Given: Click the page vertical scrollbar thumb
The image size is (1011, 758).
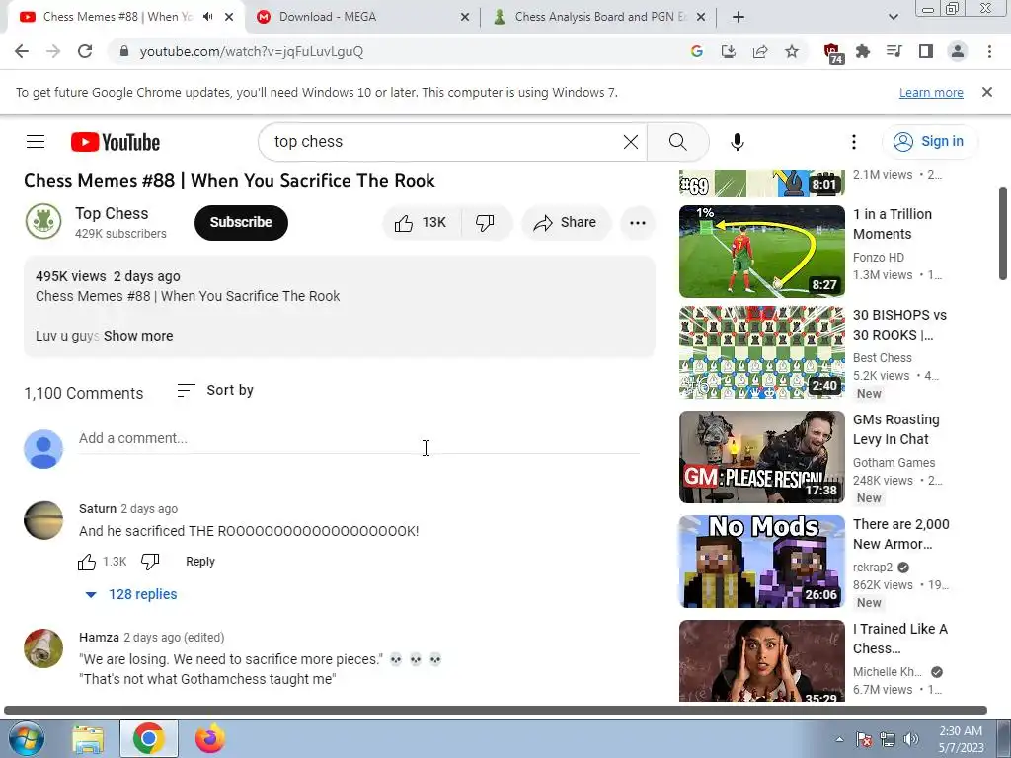Looking at the screenshot, I should click(x=1003, y=233).
